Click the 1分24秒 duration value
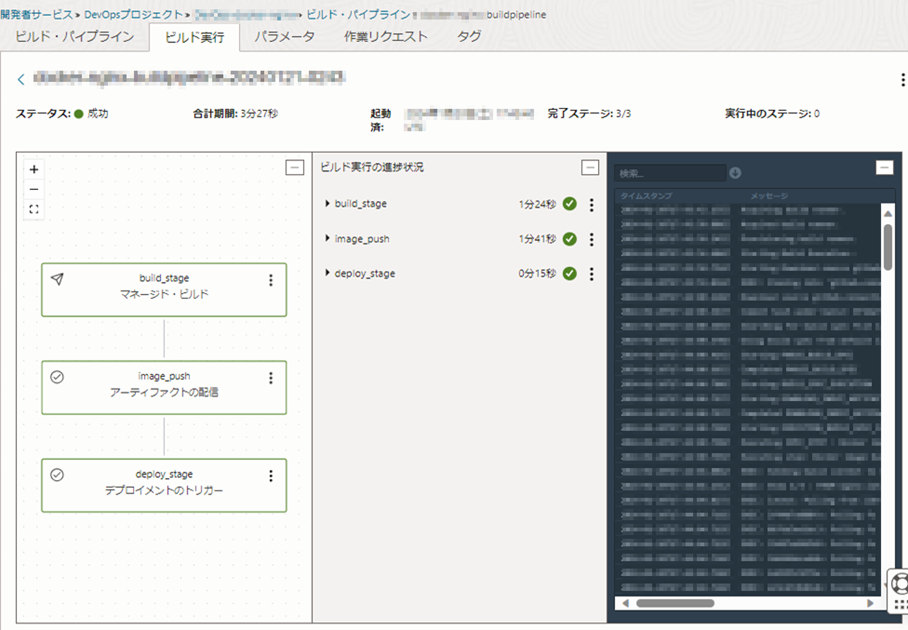The height and width of the screenshot is (630, 908). 537,204
